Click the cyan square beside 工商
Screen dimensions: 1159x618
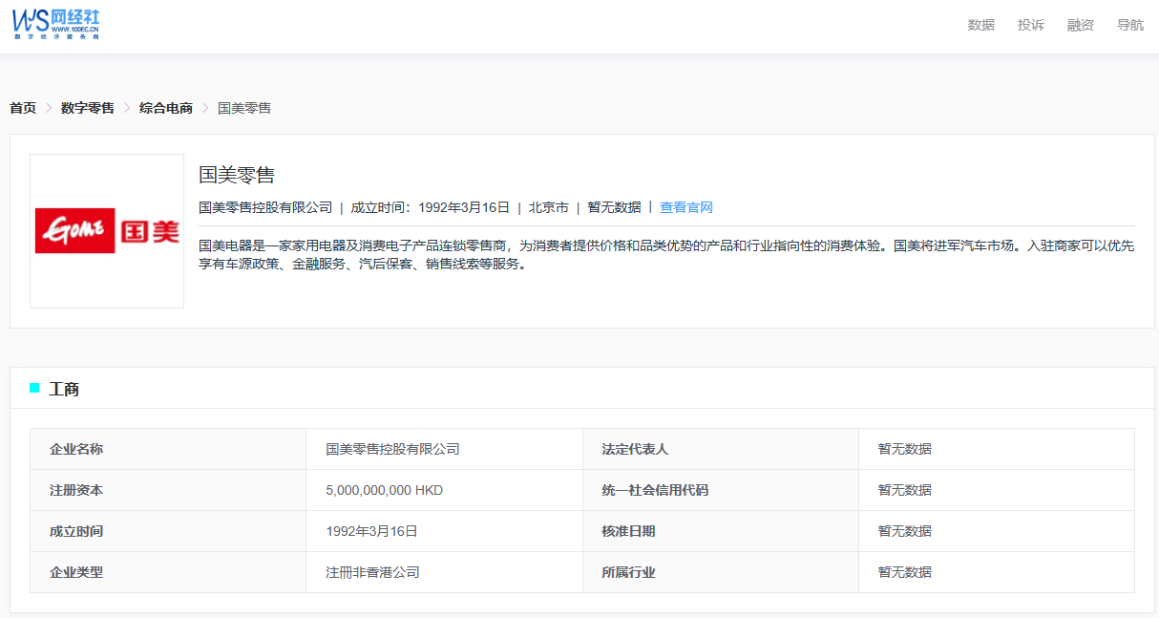click(34, 388)
